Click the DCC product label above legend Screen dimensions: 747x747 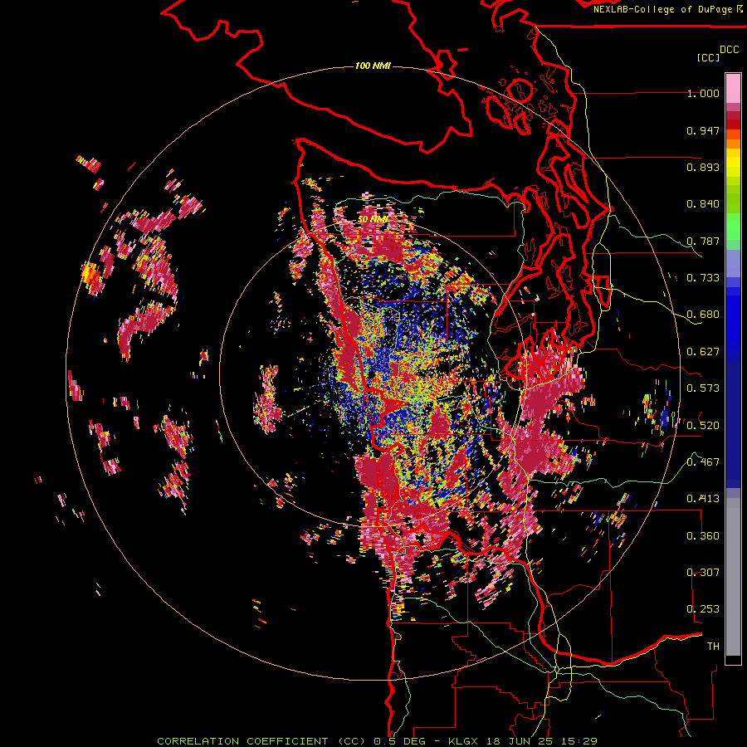click(x=729, y=49)
